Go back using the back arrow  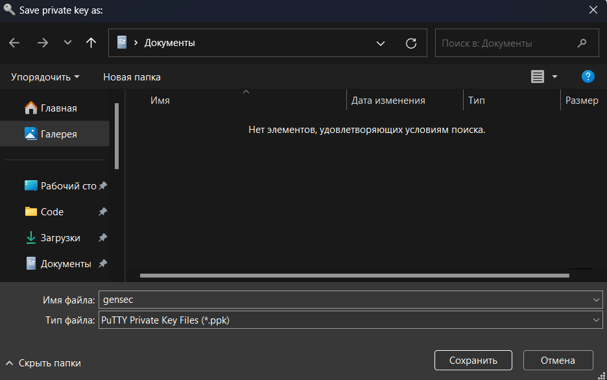pyautogui.click(x=14, y=43)
